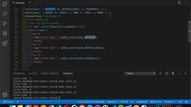Open feedback smiley icon
This screenshot has width=191, height=107.
[x=180, y=102]
